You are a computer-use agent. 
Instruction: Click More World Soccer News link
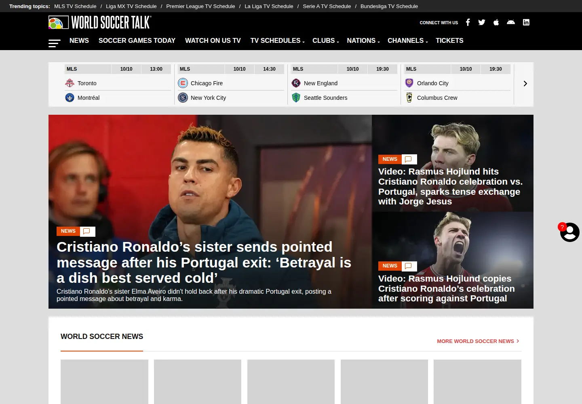[478, 341]
